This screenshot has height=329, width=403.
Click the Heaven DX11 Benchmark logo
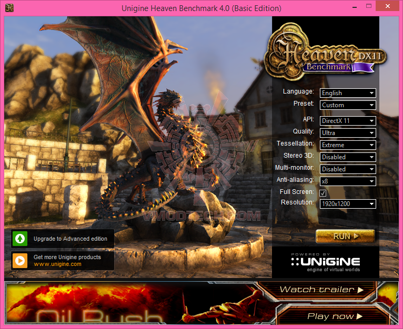pos(326,52)
